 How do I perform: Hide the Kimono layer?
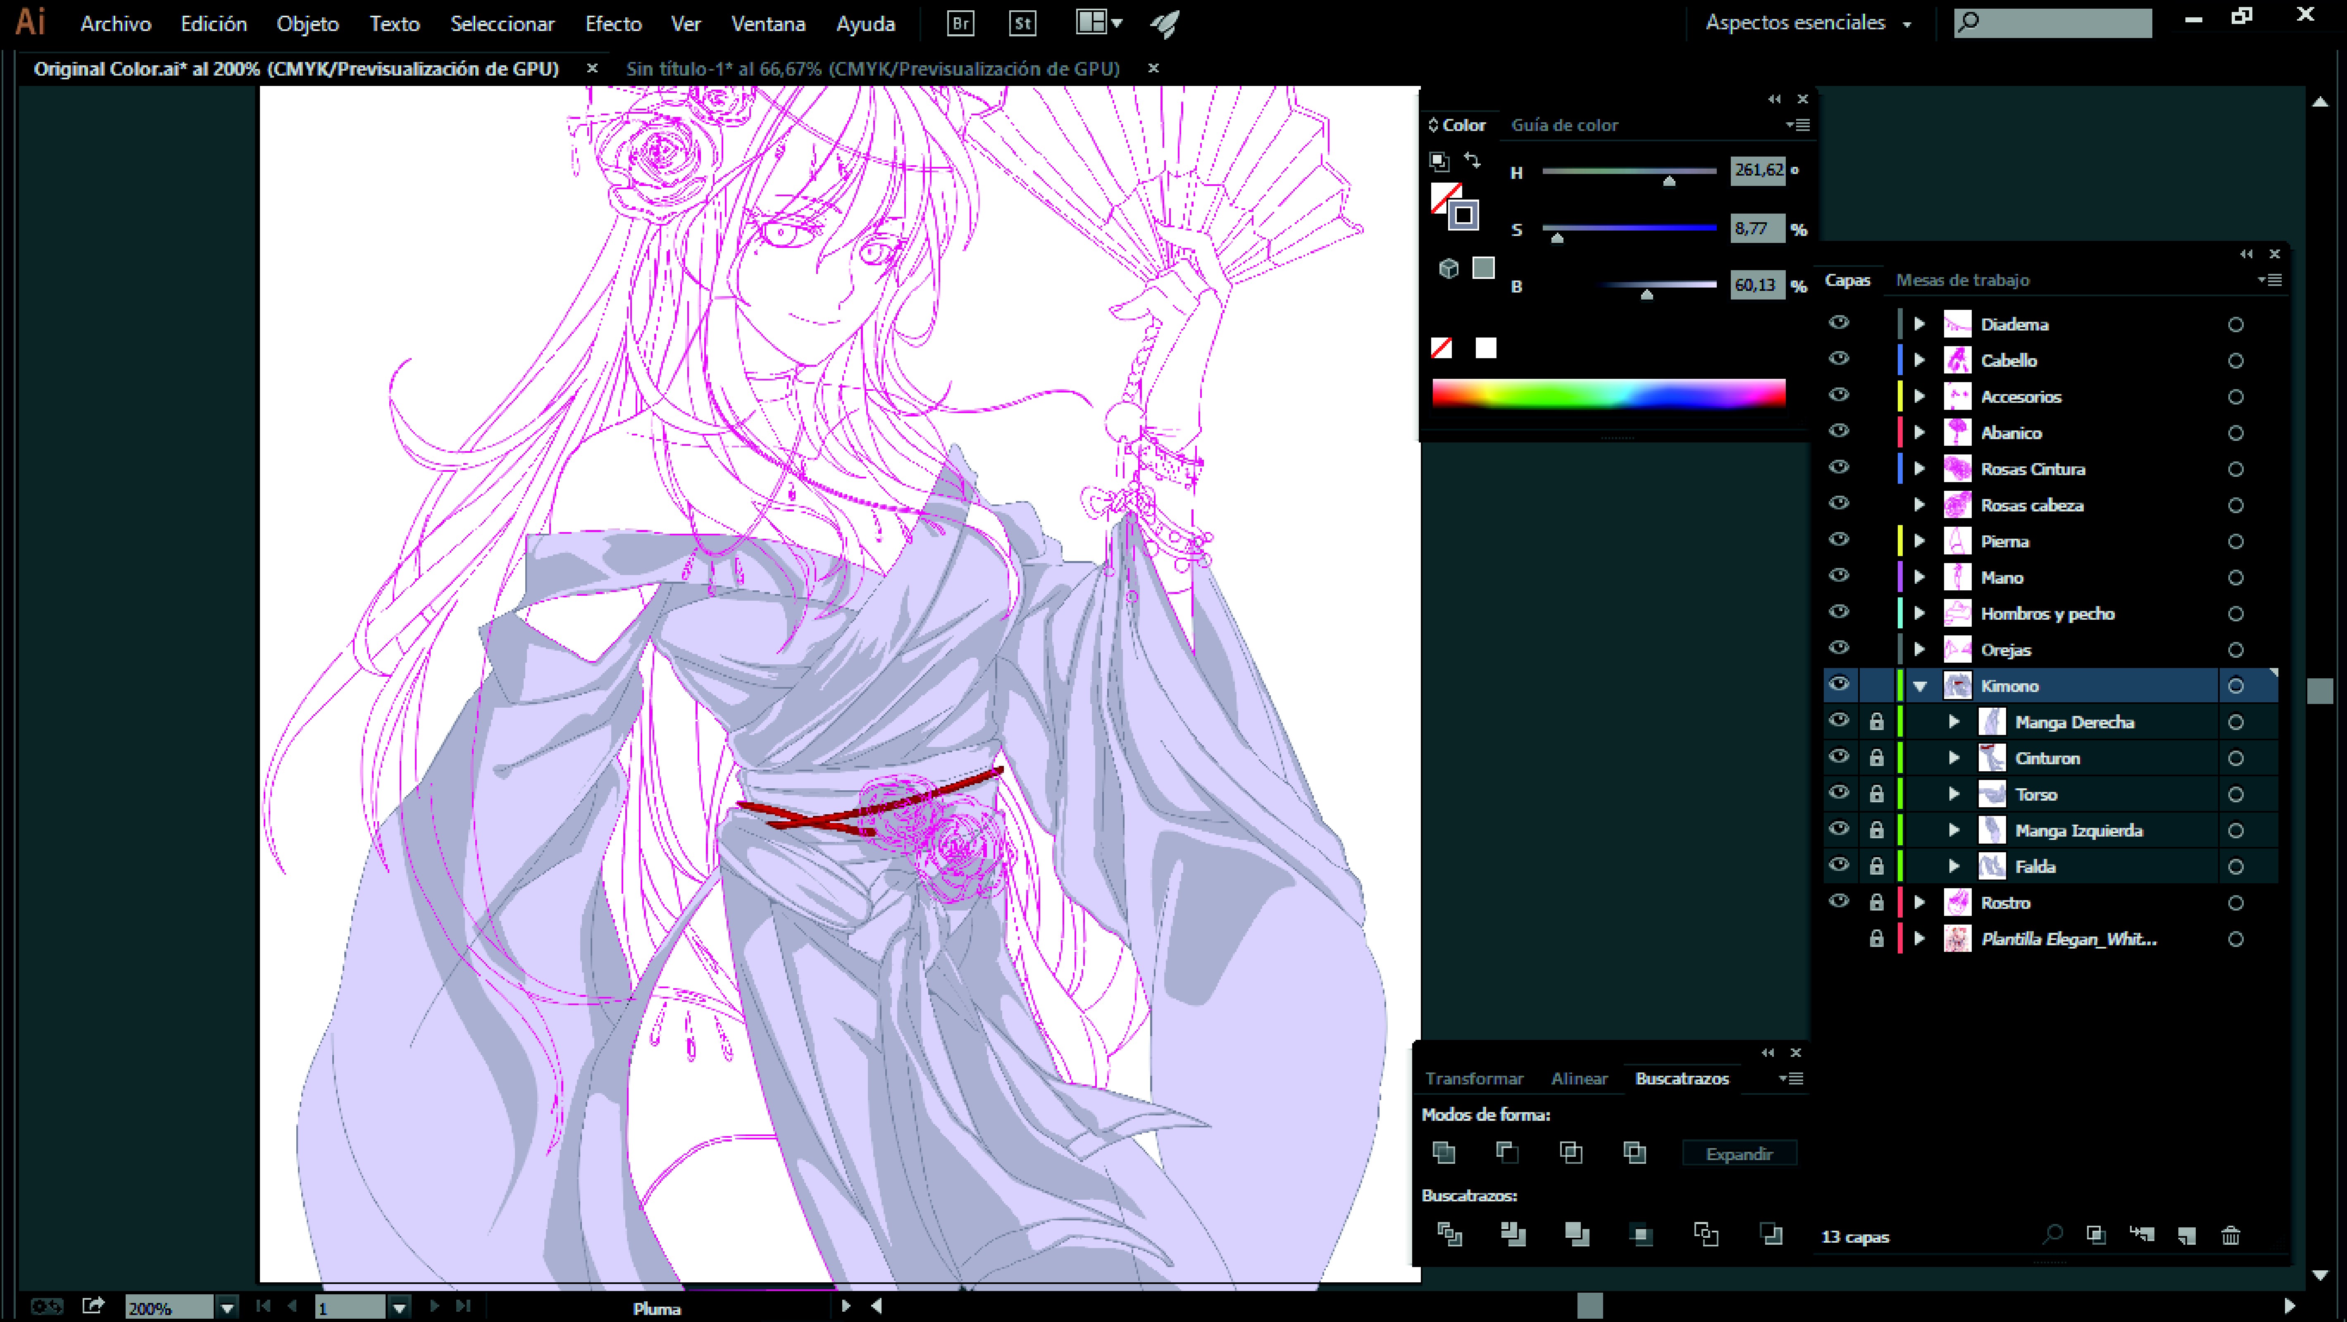pos(1839,684)
